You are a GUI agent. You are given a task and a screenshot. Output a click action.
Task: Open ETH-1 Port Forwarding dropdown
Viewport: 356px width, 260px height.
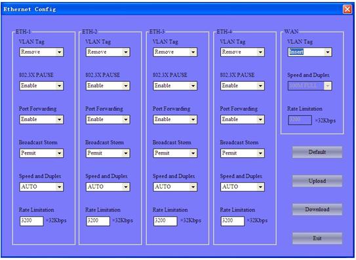point(41,119)
